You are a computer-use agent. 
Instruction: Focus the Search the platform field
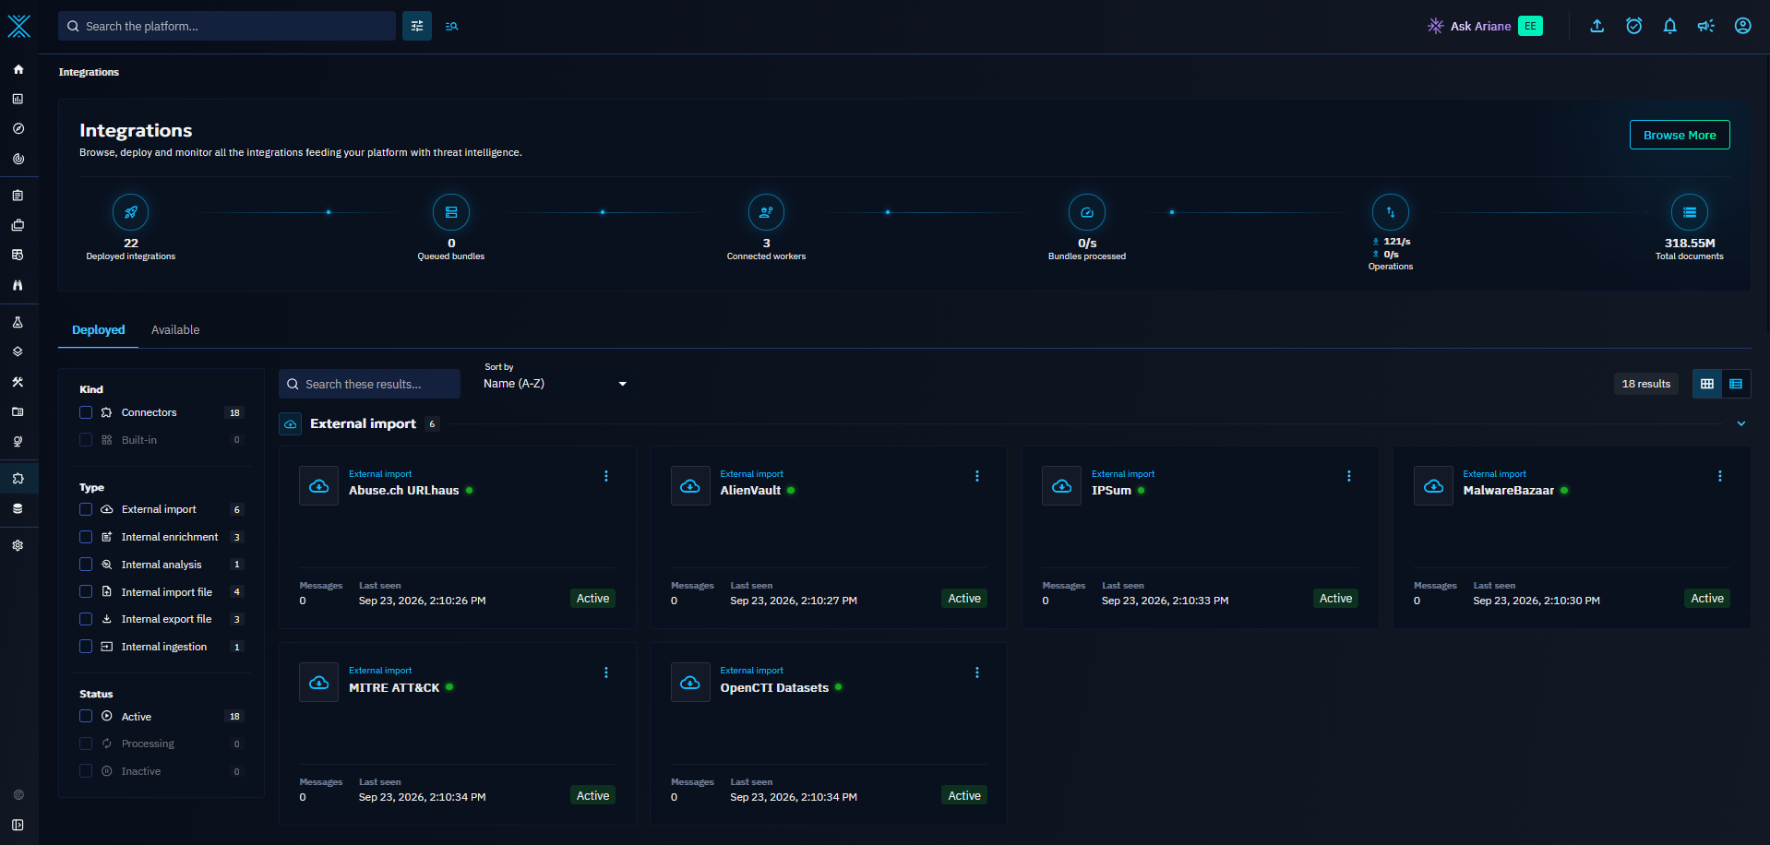(x=227, y=26)
